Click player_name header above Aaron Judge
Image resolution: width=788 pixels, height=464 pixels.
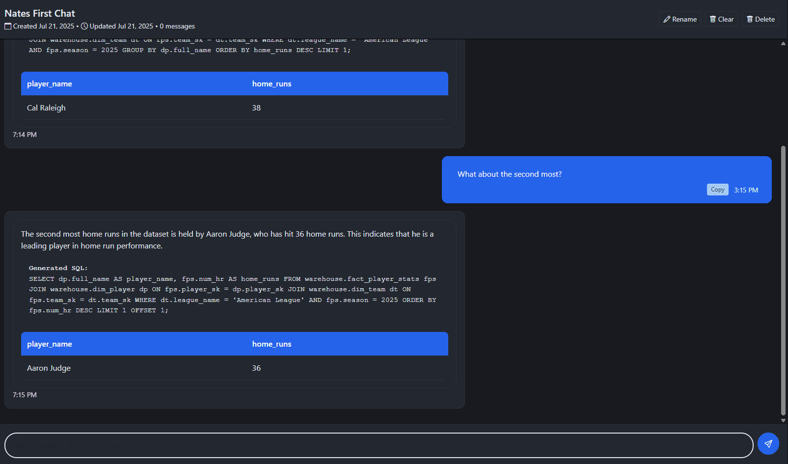point(50,344)
